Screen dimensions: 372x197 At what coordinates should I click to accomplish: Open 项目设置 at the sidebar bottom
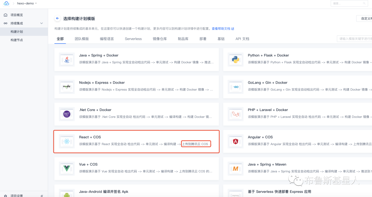coord(17,196)
